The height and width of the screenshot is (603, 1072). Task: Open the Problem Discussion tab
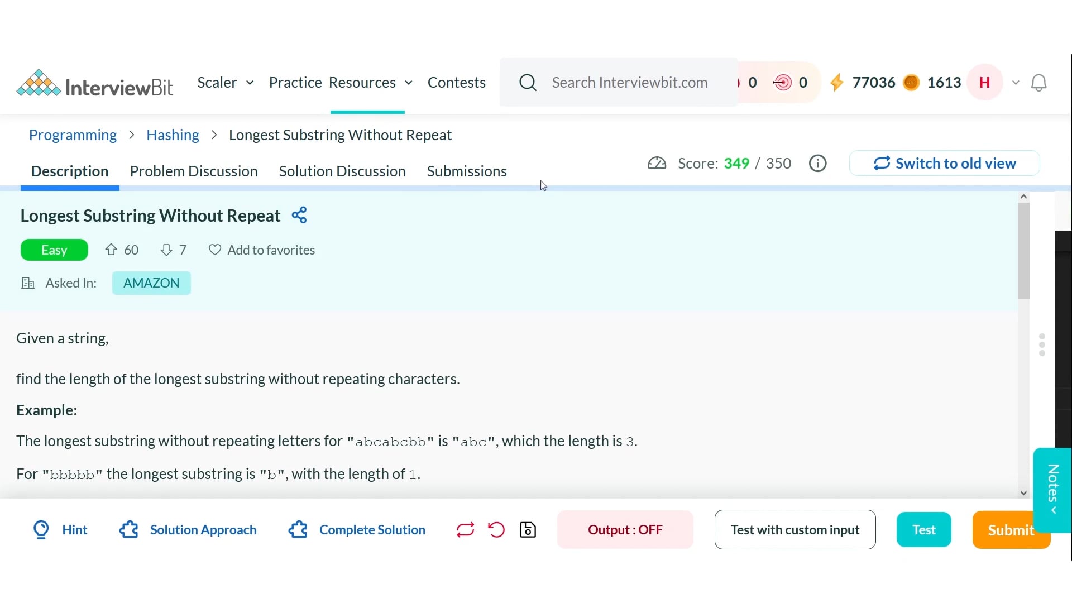coord(194,171)
